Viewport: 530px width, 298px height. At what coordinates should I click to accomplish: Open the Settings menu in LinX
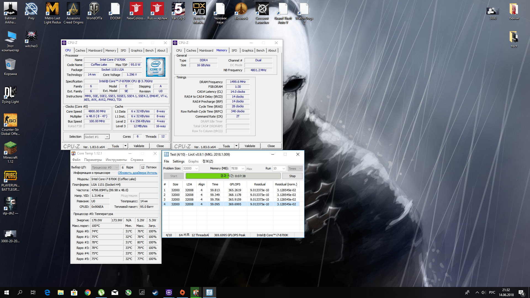(178, 161)
